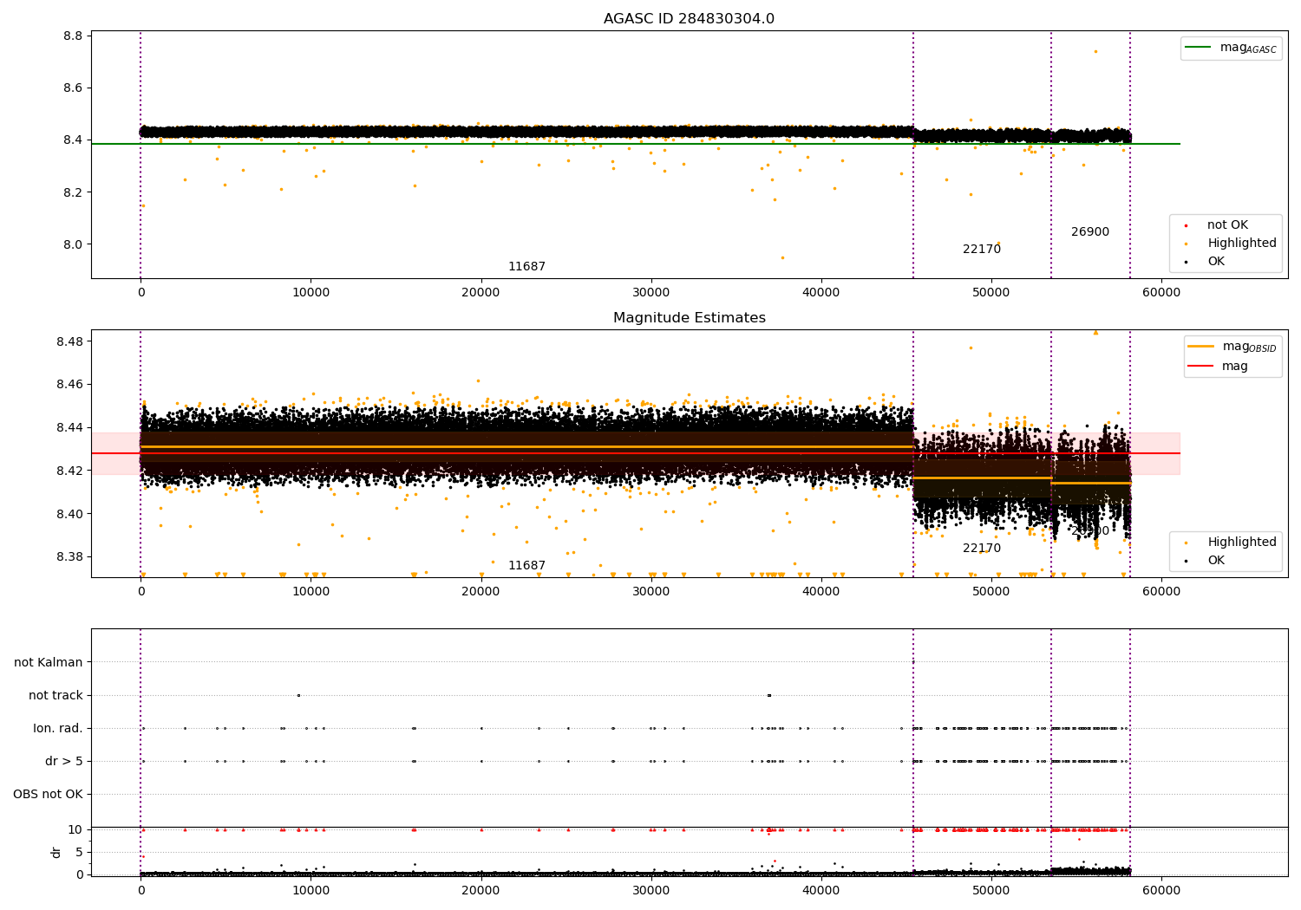Click the 8.6 y-axis tick label
This screenshot has width=1301, height=910.
(x=73, y=88)
